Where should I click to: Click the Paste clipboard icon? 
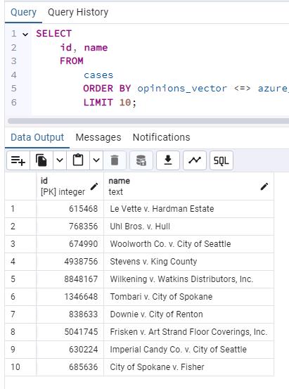click(x=78, y=160)
